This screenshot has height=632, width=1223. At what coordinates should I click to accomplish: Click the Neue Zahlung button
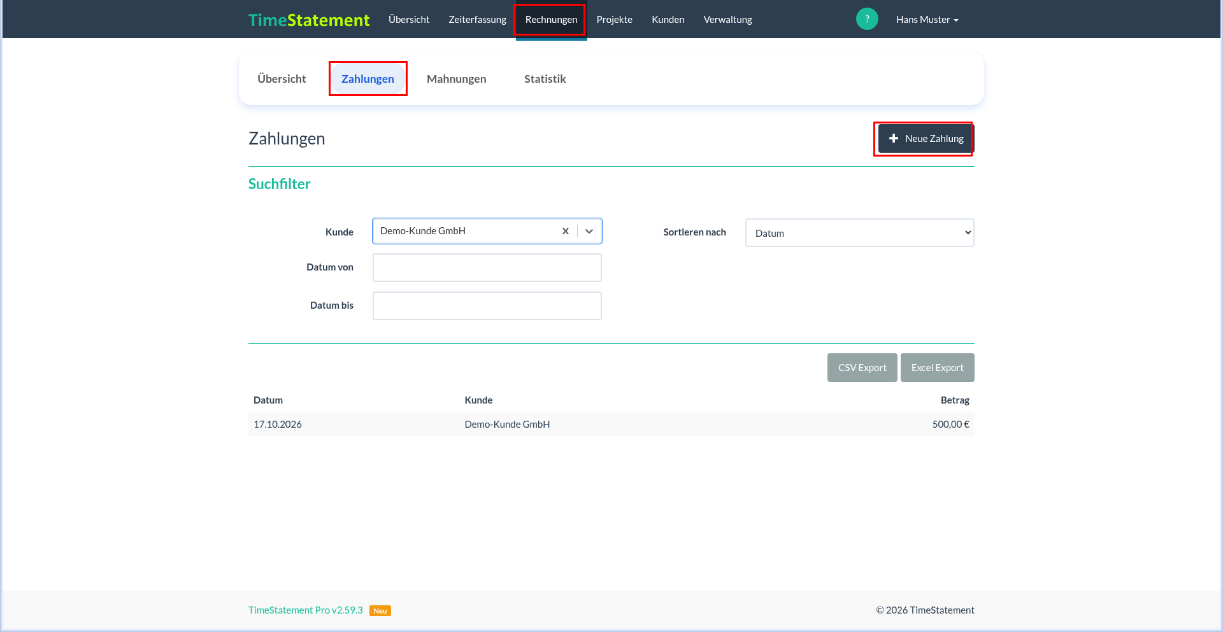(x=926, y=139)
